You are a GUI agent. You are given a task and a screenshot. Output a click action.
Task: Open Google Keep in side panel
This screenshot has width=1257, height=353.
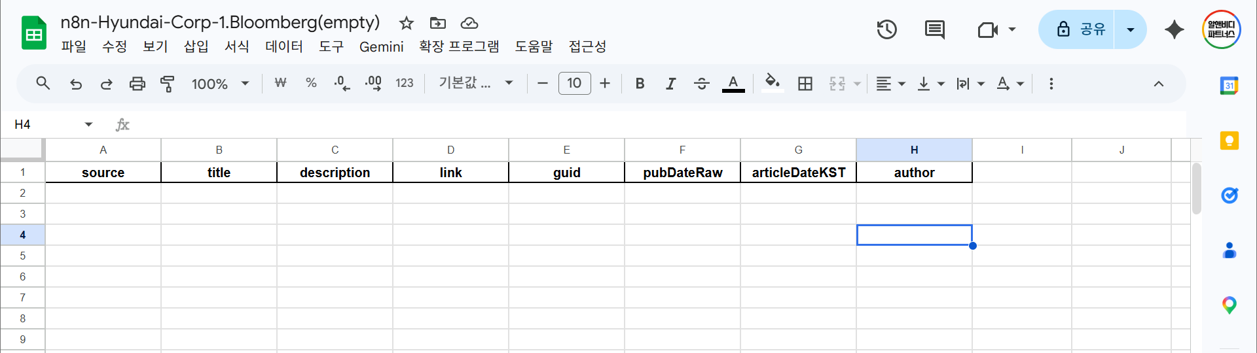pos(1230,141)
